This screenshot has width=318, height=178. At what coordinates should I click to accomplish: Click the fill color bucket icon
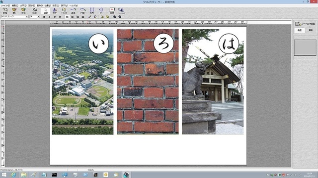tap(95, 17)
